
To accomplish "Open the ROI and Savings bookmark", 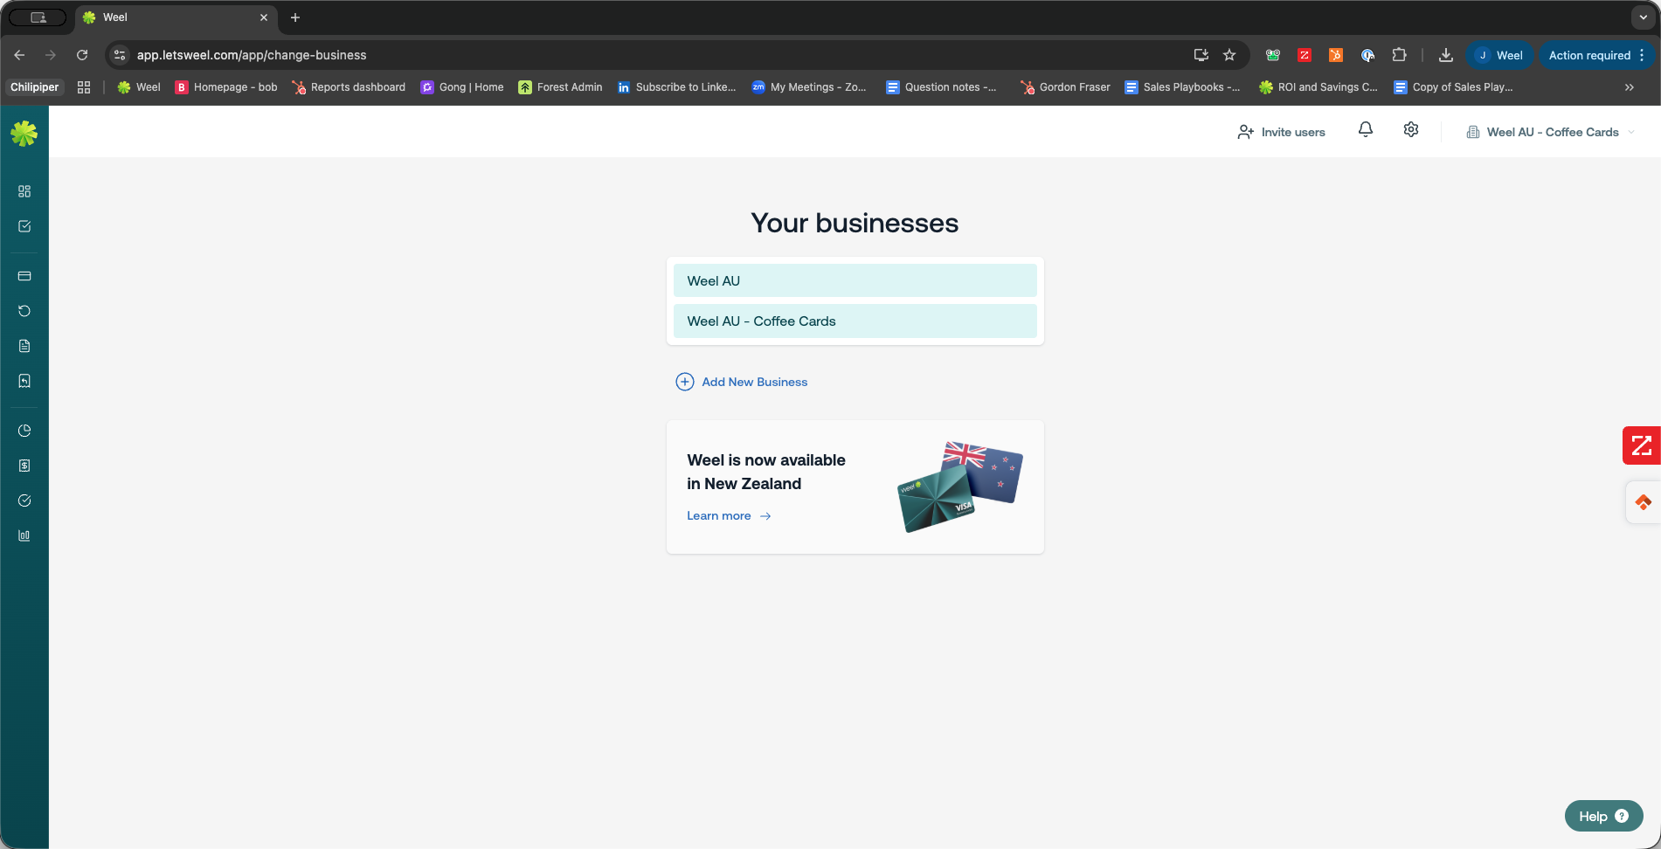I will [1318, 87].
